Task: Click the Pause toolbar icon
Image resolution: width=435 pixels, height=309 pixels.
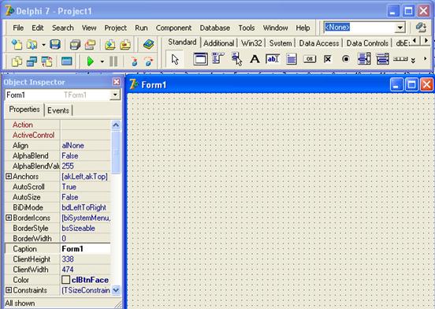Action: tap(113, 61)
